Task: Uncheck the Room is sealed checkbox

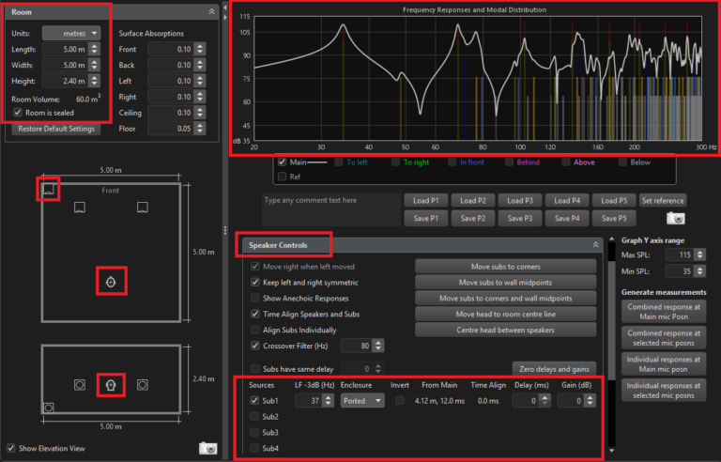Action: tap(19, 113)
